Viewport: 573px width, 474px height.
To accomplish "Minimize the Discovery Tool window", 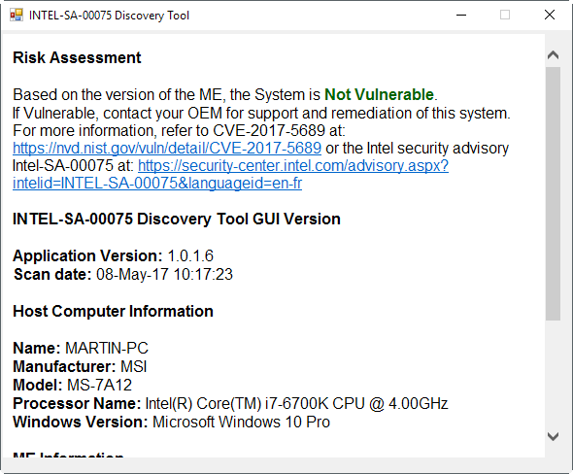I will (461, 15).
